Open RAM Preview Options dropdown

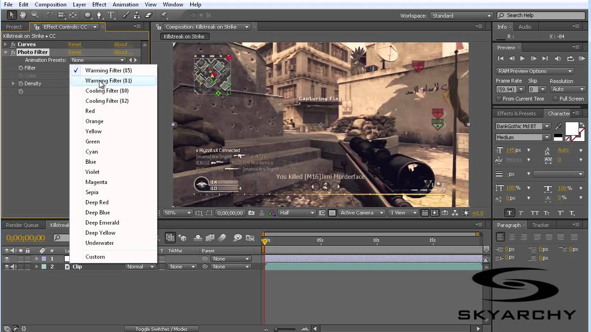click(x=535, y=71)
